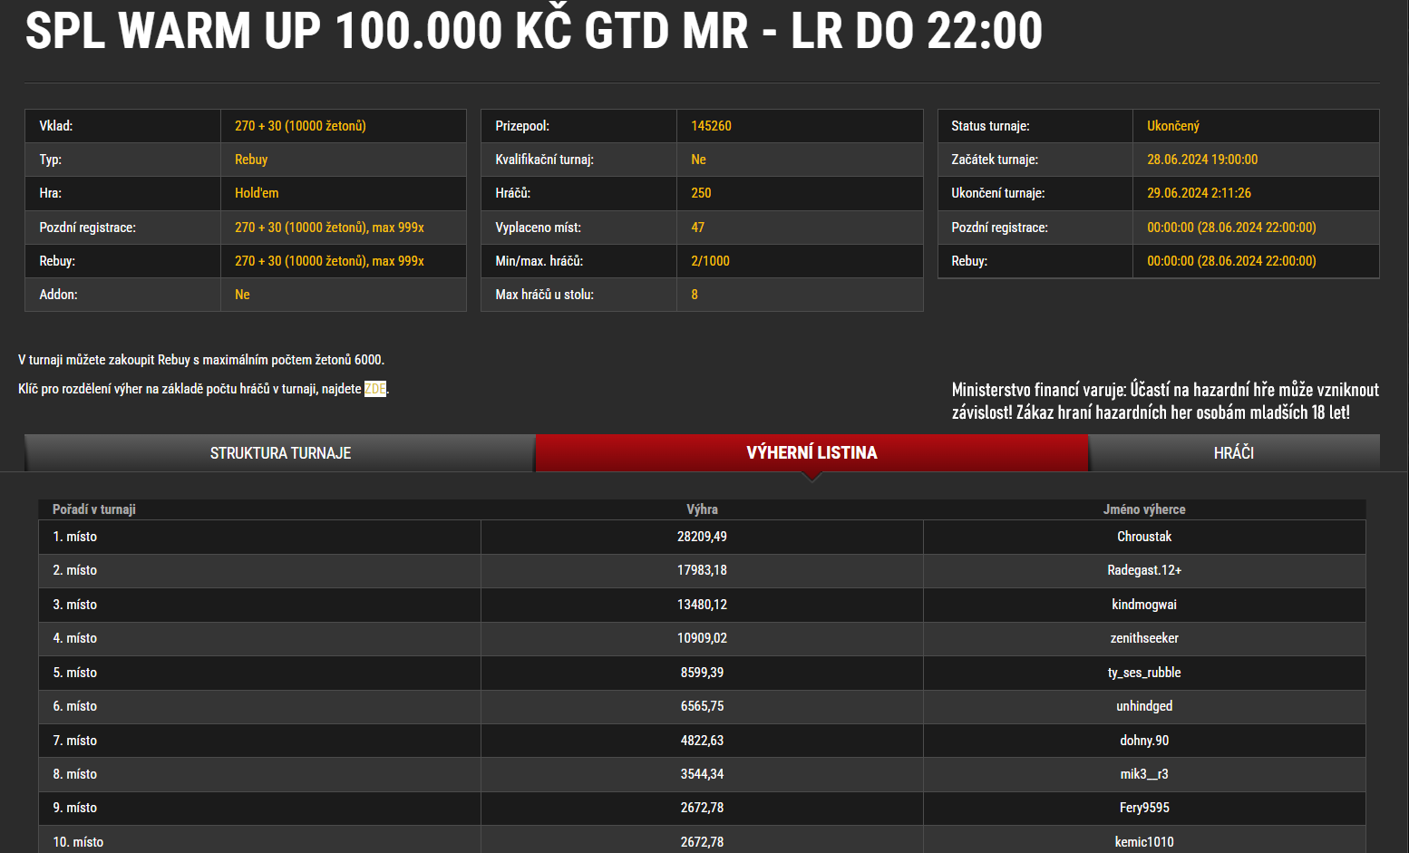Image resolution: width=1409 pixels, height=853 pixels.
Task: Open the Hráči tab
Action: (1233, 453)
